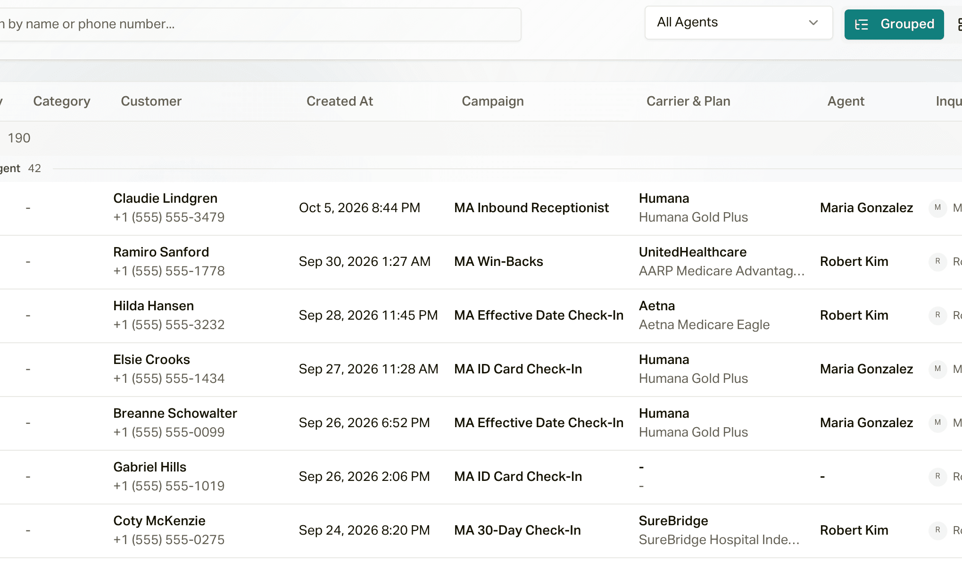962x562 pixels.
Task: Click the SureBridge Hospital Inde... plan text
Action: pyautogui.click(x=719, y=540)
